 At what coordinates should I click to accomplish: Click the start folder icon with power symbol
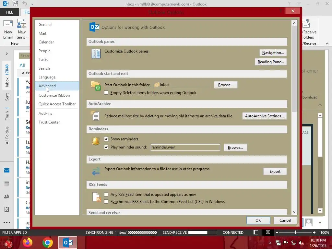coord(96,86)
